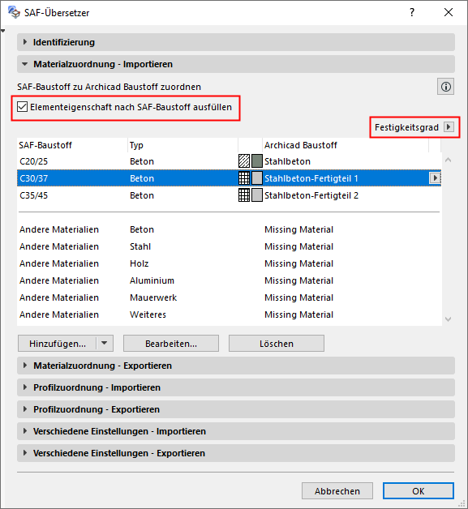The image size is (468, 509).
Task: Click the scroll-up arrow of the material list
Action: 449,160
